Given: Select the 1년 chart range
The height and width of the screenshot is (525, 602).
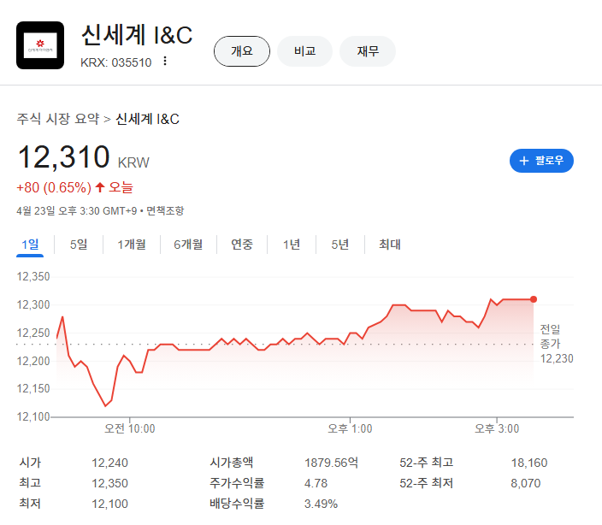Looking at the screenshot, I should tap(292, 245).
